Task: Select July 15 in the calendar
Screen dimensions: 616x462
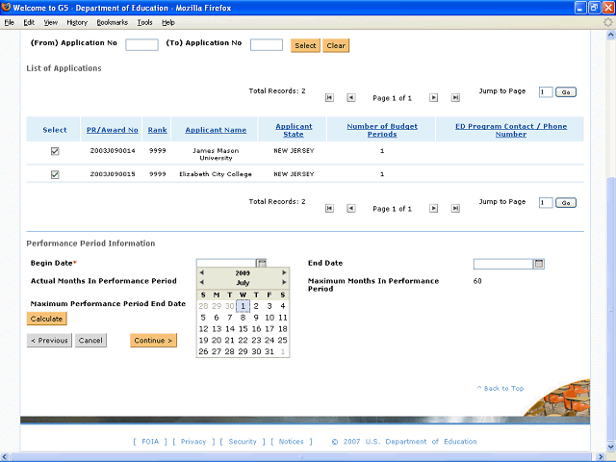Action: click(x=243, y=329)
